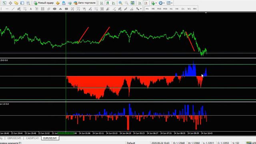256x144 pixels.
Task: Click the H: 1.12960 status value
Action: click(x=194, y=143)
